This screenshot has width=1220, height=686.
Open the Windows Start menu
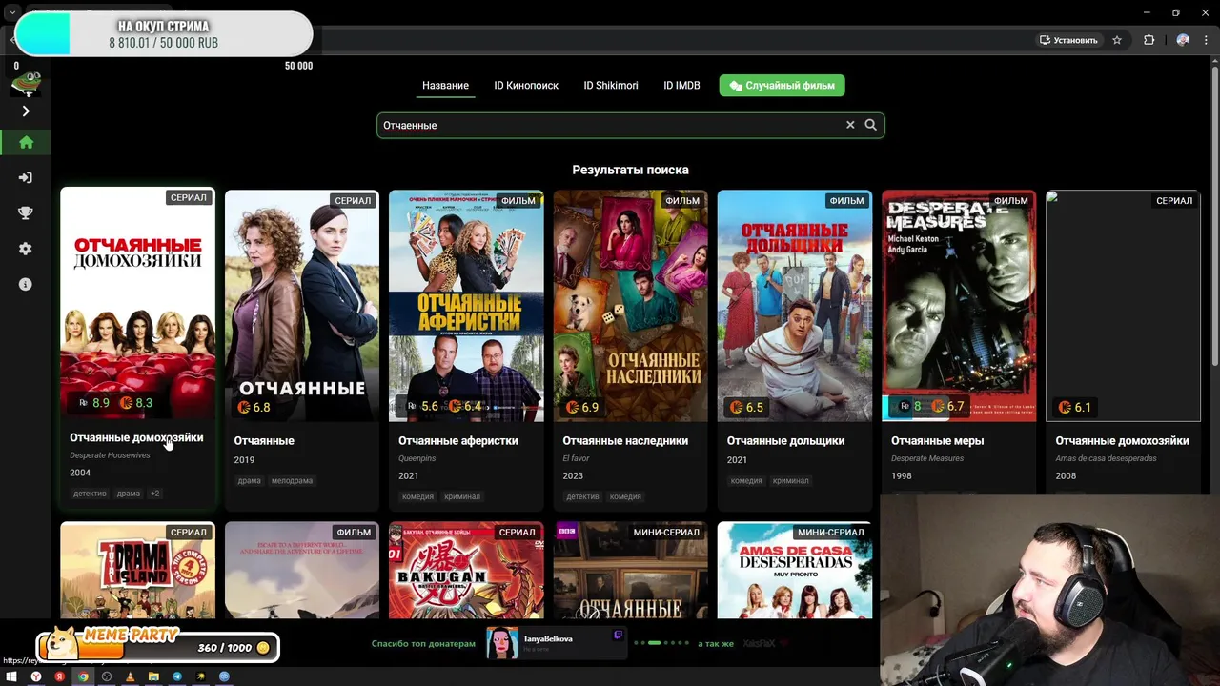tap(12, 676)
